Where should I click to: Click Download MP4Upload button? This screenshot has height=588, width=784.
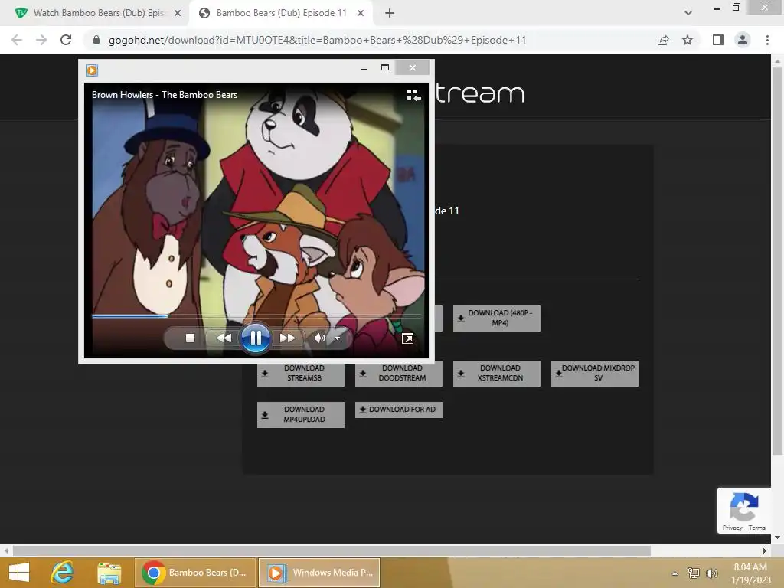(300, 414)
